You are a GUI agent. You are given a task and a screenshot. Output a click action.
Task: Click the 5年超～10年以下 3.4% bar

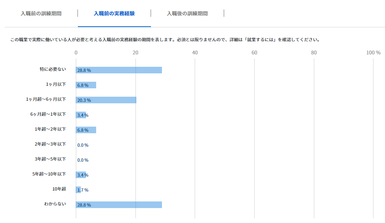click(x=81, y=175)
